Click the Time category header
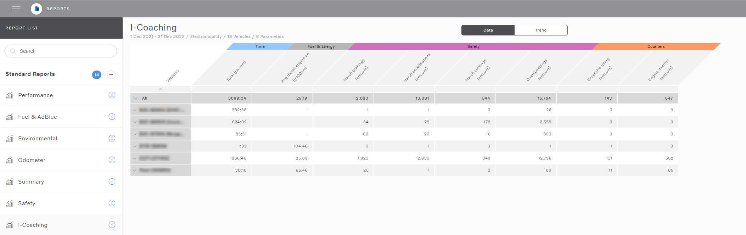The height and width of the screenshot is (235, 746). 260,46
